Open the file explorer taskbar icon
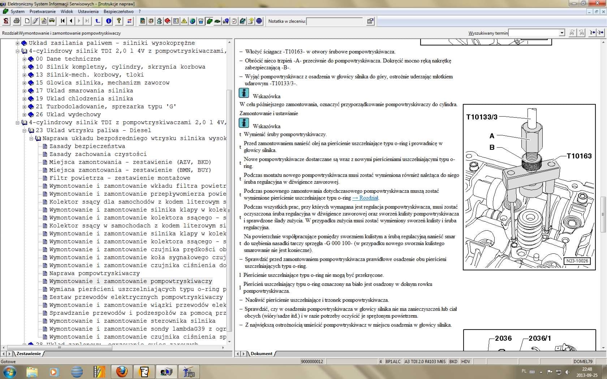Viewport: 607px width, 379px height. 32,371
